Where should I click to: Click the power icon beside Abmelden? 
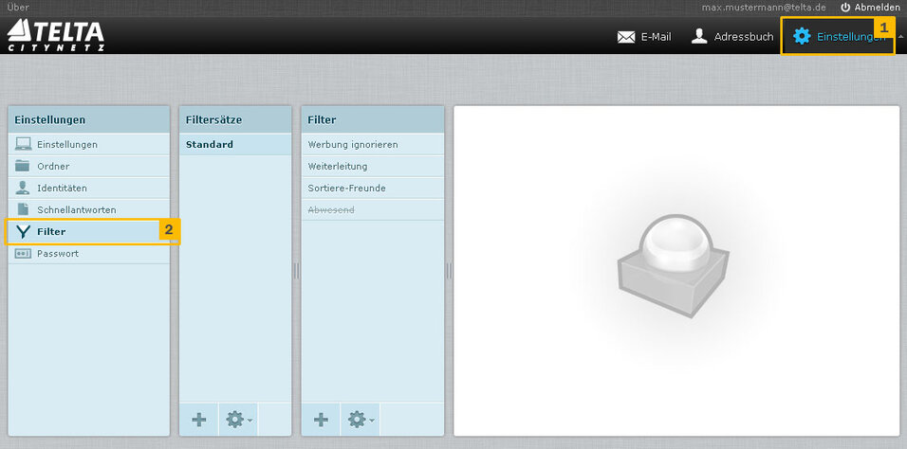pyautogui.click(x=845, y=8)
